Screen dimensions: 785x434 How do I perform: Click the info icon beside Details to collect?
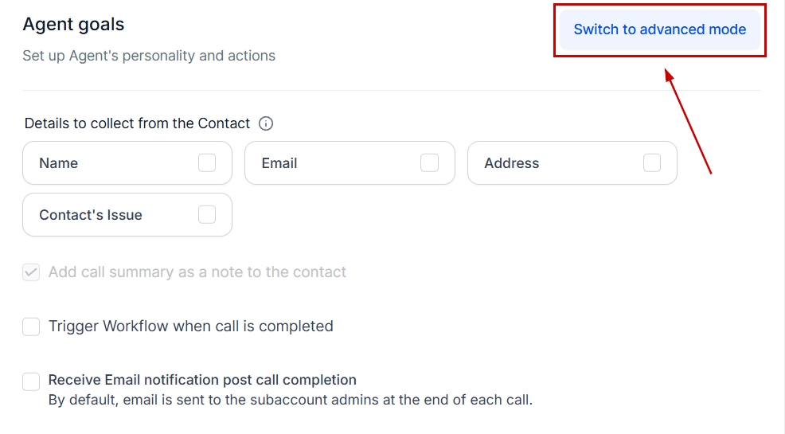pos(266,123)
